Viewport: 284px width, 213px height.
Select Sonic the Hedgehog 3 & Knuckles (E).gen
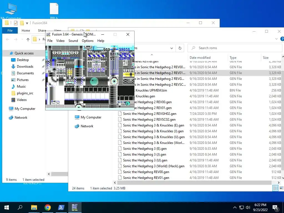click(x=154, y=125)
